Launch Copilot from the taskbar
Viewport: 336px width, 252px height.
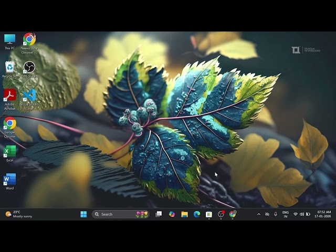[172, 214]
